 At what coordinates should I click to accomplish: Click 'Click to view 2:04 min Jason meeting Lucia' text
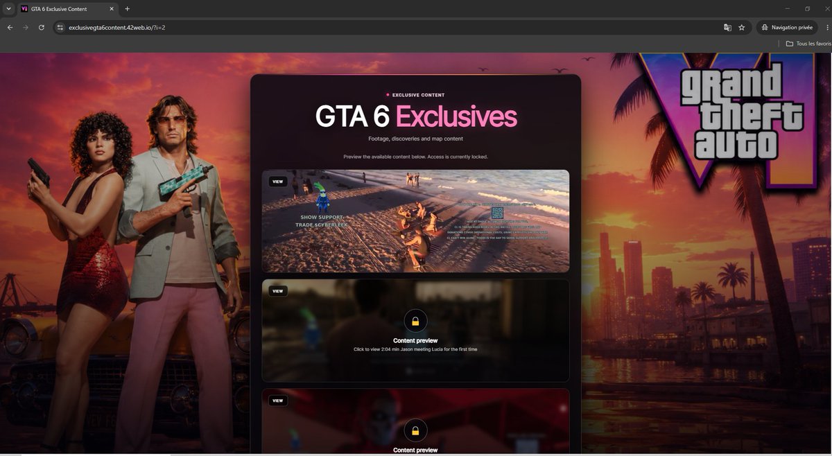[x=415, y=349]
